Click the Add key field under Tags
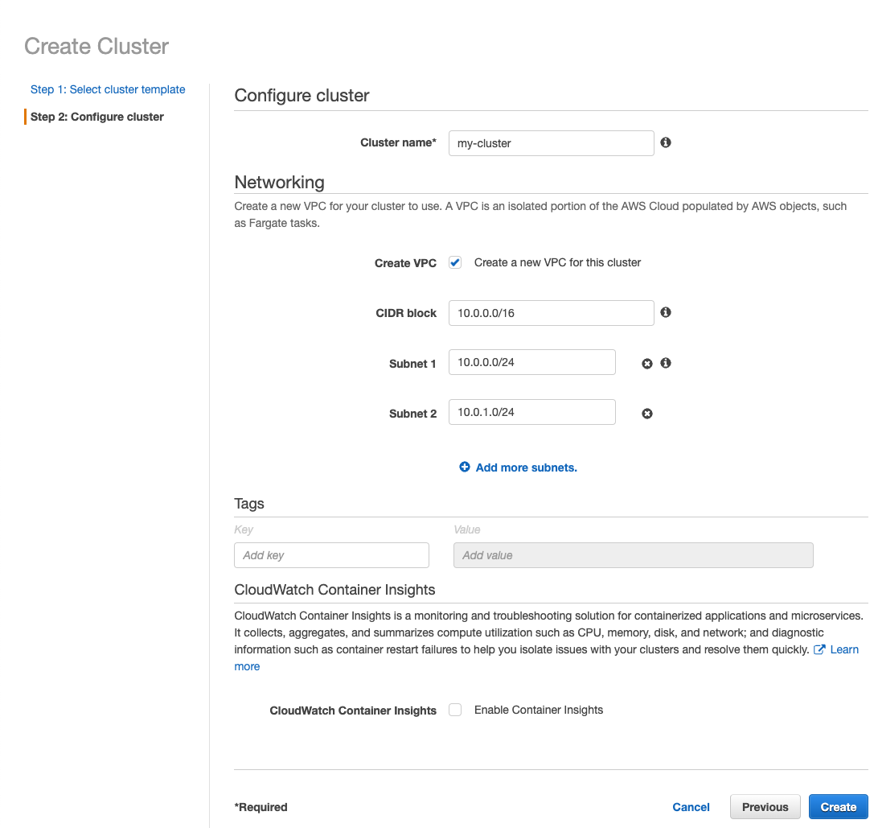The height and width of the screenshot is (828, 874). point(331,554)
